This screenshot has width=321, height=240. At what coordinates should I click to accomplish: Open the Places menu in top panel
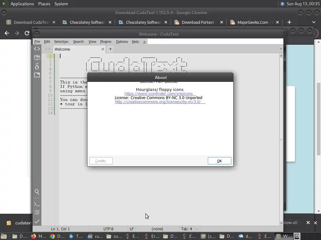coord(44,4)
